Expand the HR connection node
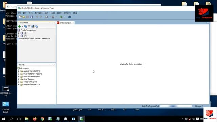This screenshot has width=217, height=122. [19, 33]
